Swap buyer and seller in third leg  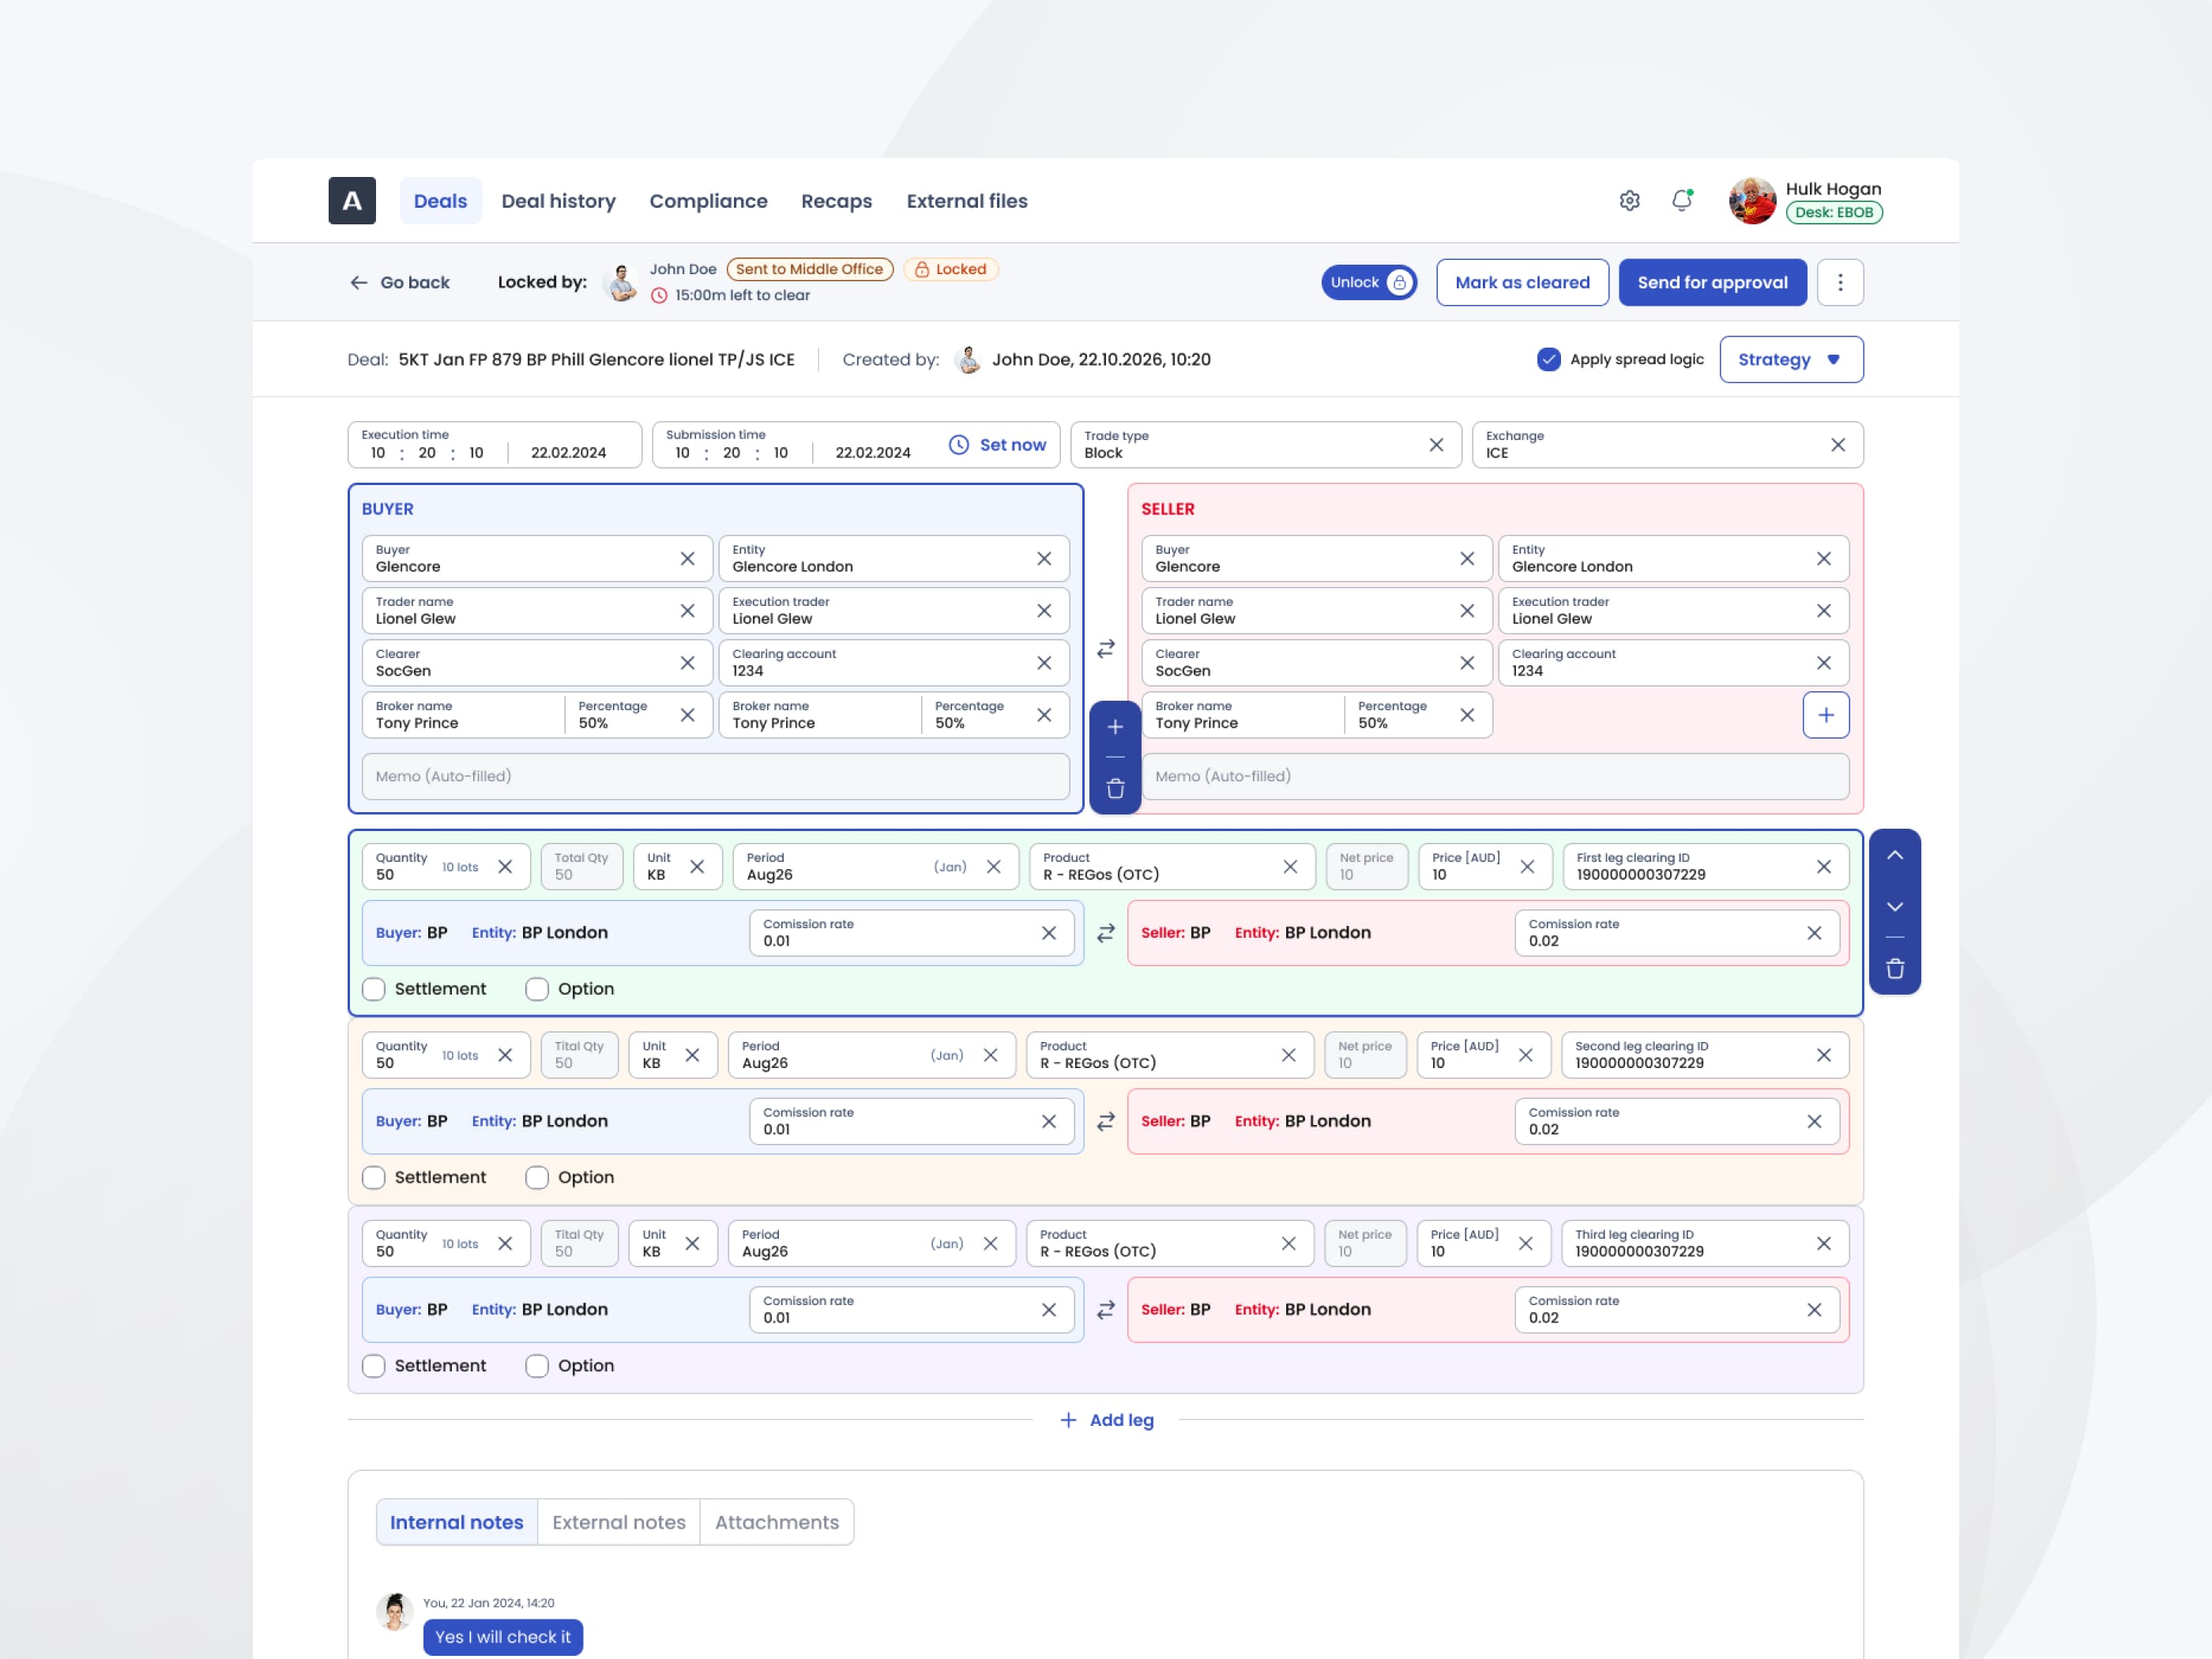pyautogui.click(x=1106, y=1310)
